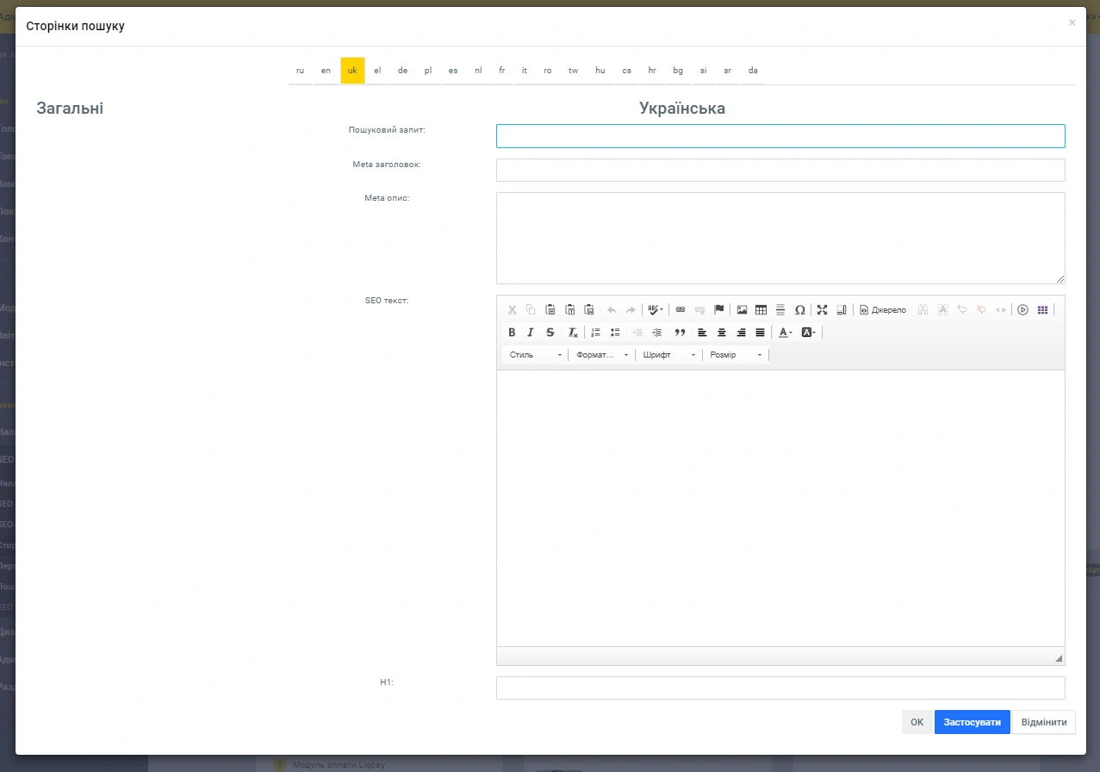
Task: Insert a block quote
Action: click(680, 333)
